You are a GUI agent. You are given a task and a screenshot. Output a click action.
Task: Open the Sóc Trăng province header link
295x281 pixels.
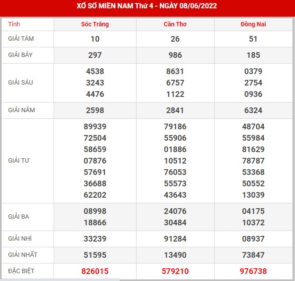click(x=95, y=24)
